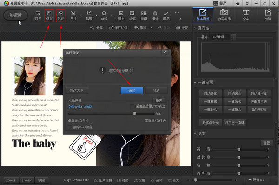Open the 素材 (materials) tool
279x185 pixels.
pyautogui.click(x=121, y=16)
